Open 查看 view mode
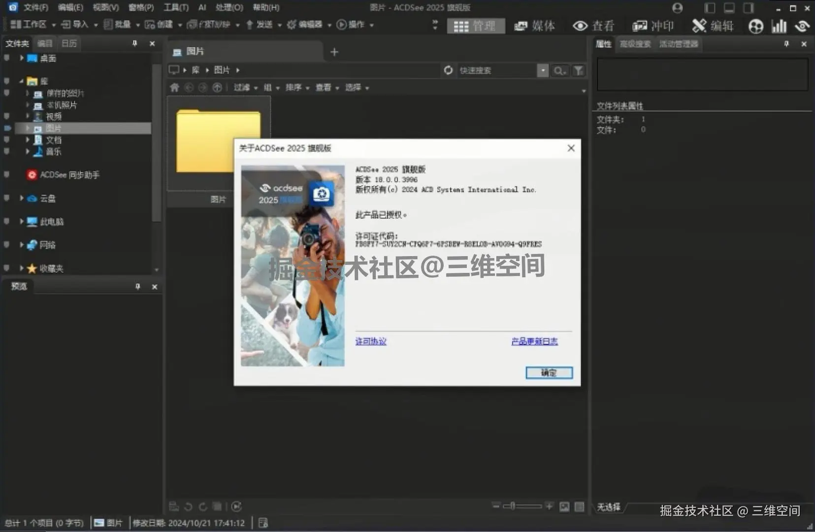Viewport: 815px width, 532px height. (x=593, y=26)
